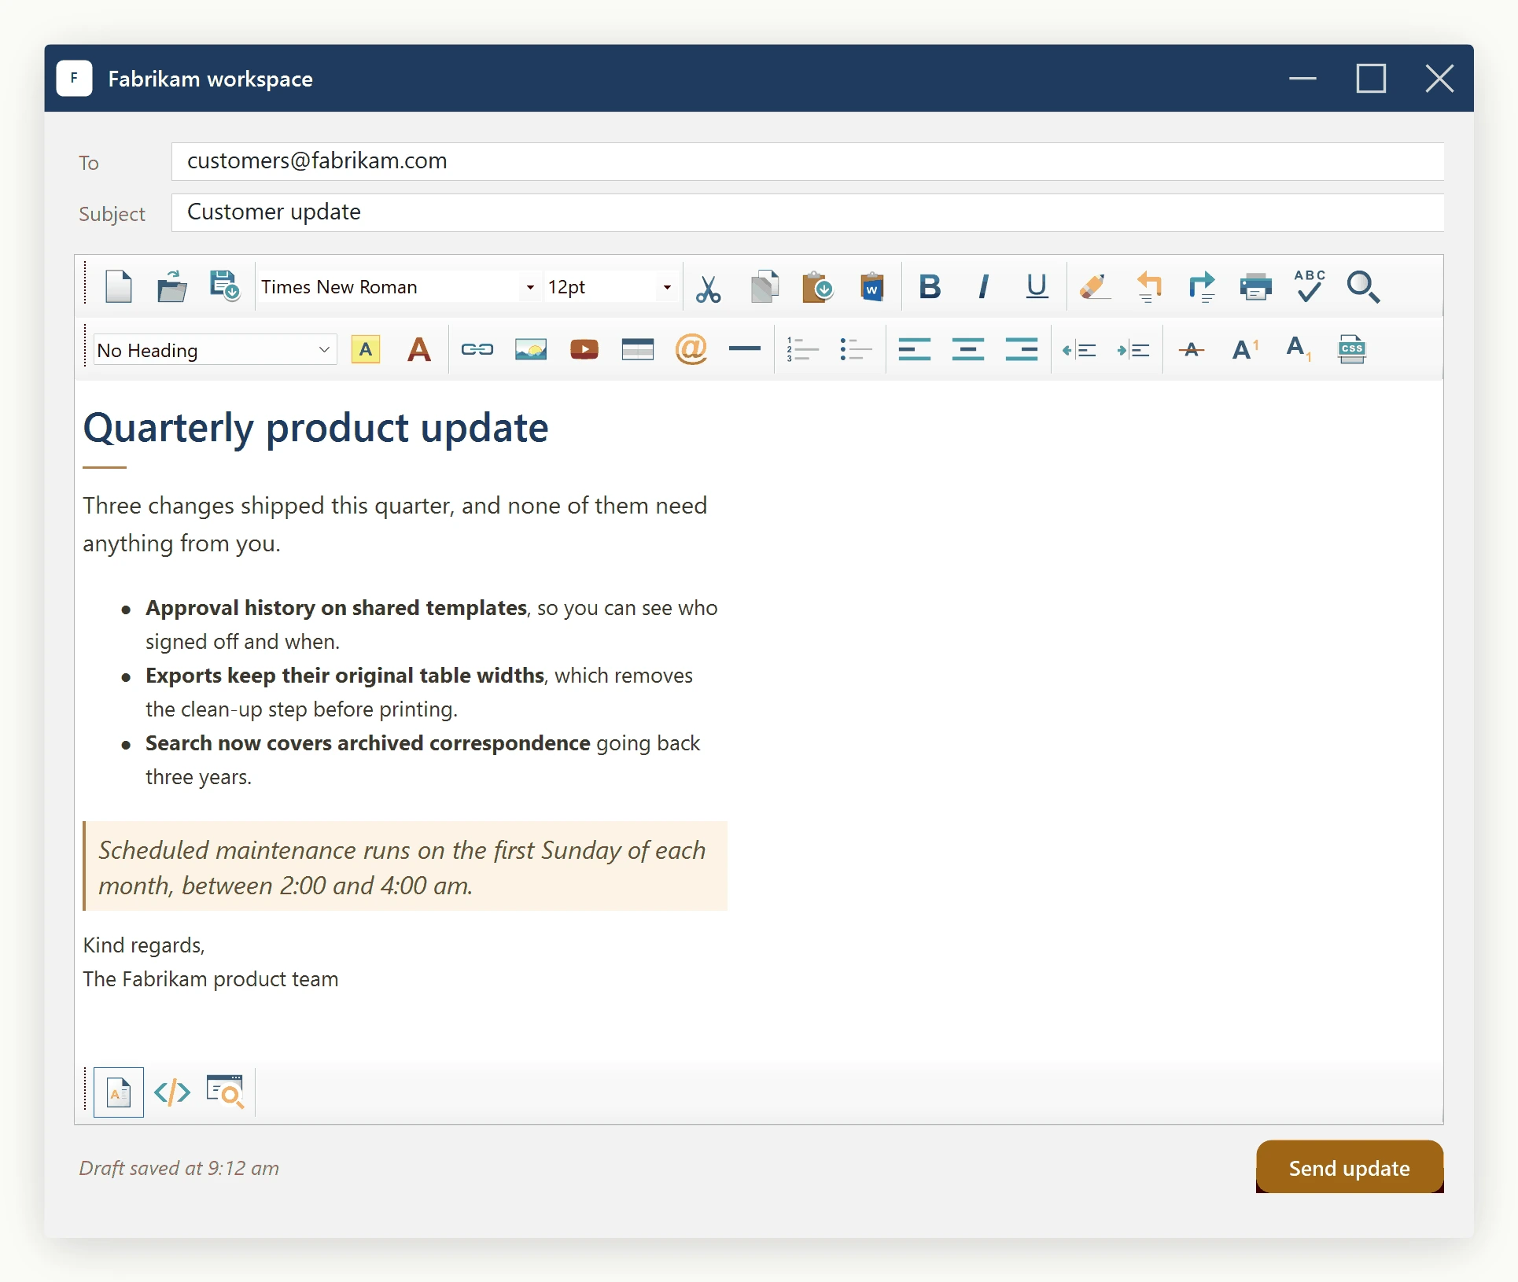Click the To recipient field
The height and width of the screenshot is (1282, 1518).
tap(808, 161)
